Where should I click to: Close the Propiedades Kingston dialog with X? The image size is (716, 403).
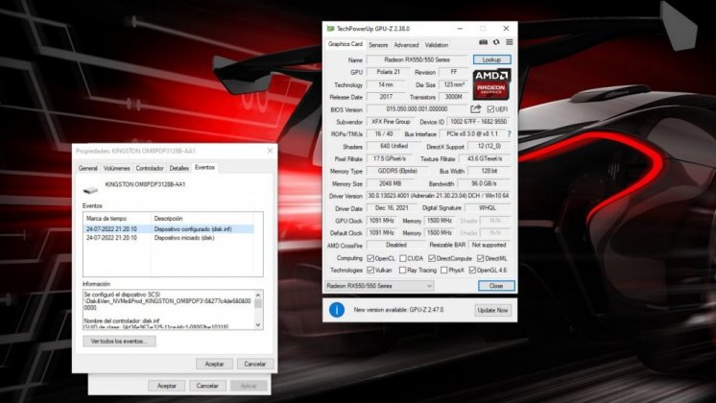(x=270, y=151)
